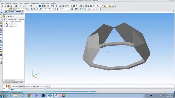The height and width of the screenshot is (98, 175).
Task: Click the Объект 1 field
Action: 22,87
